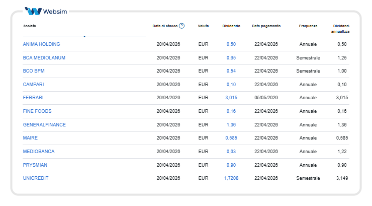Viewport: 372px width, 206px height.
Task: Select FINE FOODS frequency Annuale
Action: tap(308, 111)
